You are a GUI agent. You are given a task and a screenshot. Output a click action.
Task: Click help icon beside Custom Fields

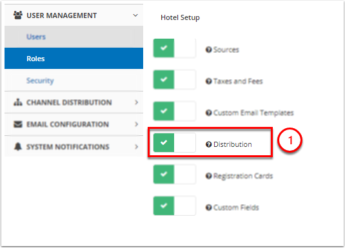pyautogui.click(x=208, y=207)
